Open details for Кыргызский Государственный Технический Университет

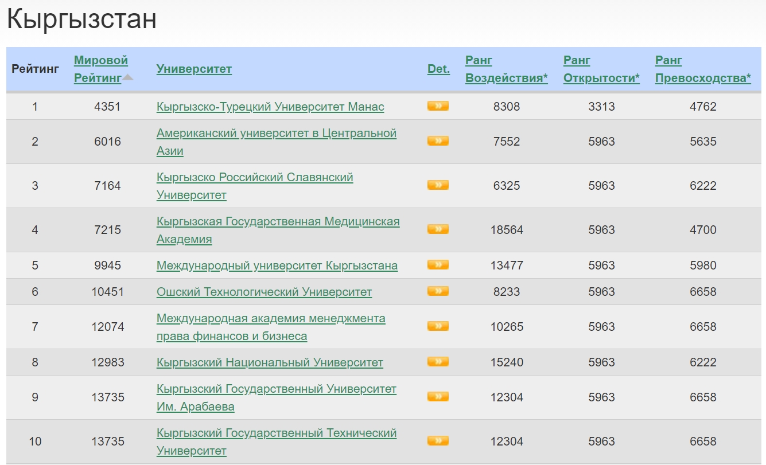[x=438, y=440]
